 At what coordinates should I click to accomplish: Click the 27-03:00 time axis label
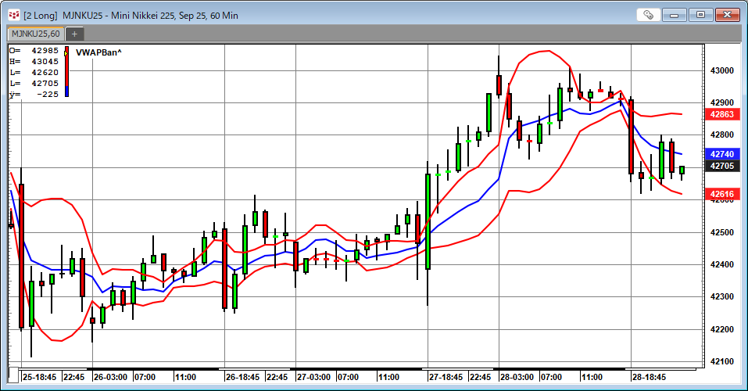coord(313,377)
